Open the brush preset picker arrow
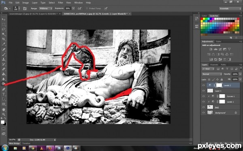The height and width of the screenshot is (151, 243). pos(19,8)
